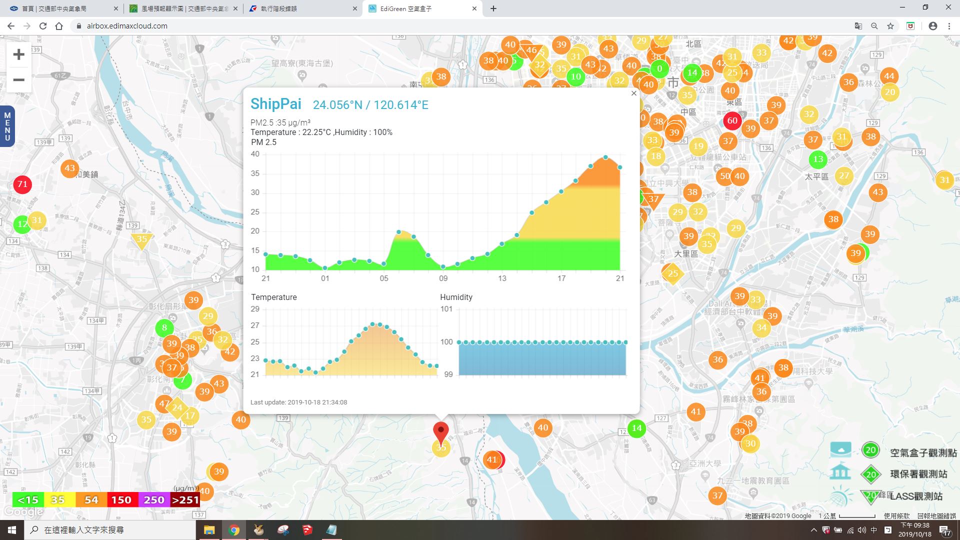Viewport: 960px width, 540px height.
Task: Expand hidden system tray icons
Action: point(813,530)
